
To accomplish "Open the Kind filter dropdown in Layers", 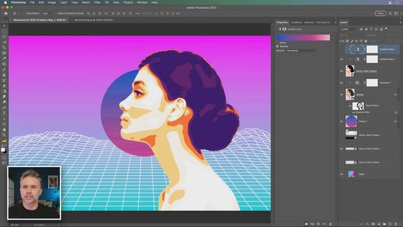I will 349,30.
